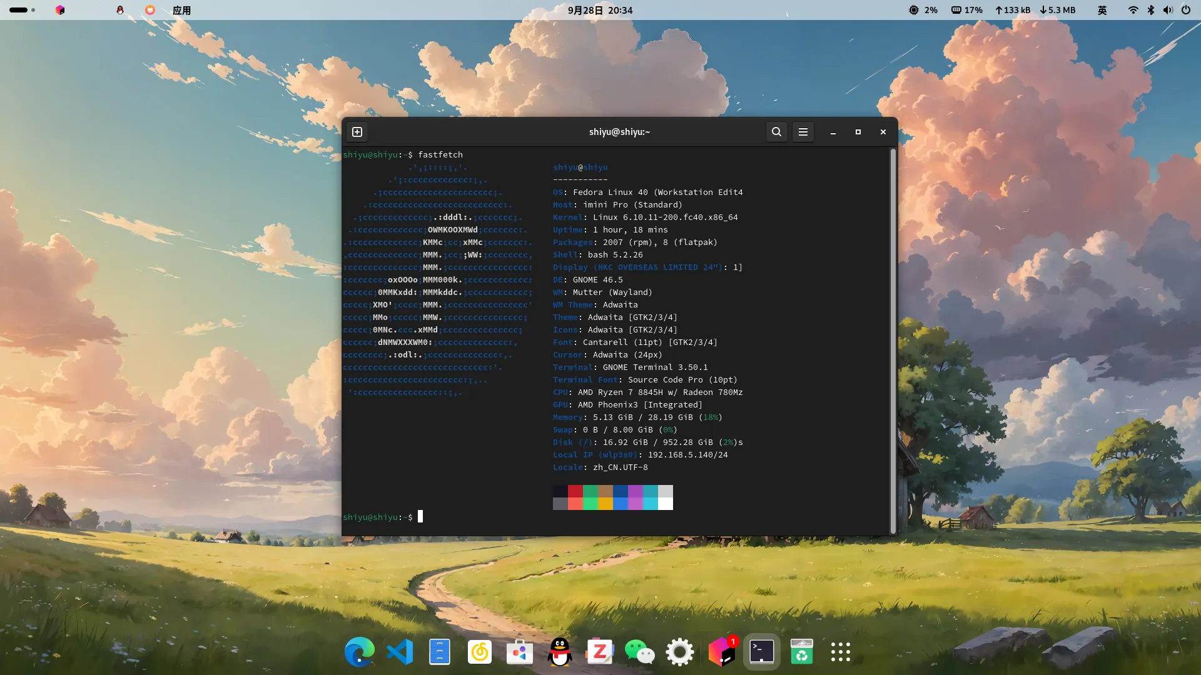Click the terminal vertical scrollbar
The image size is (1201, 675).
coord(893,341)
